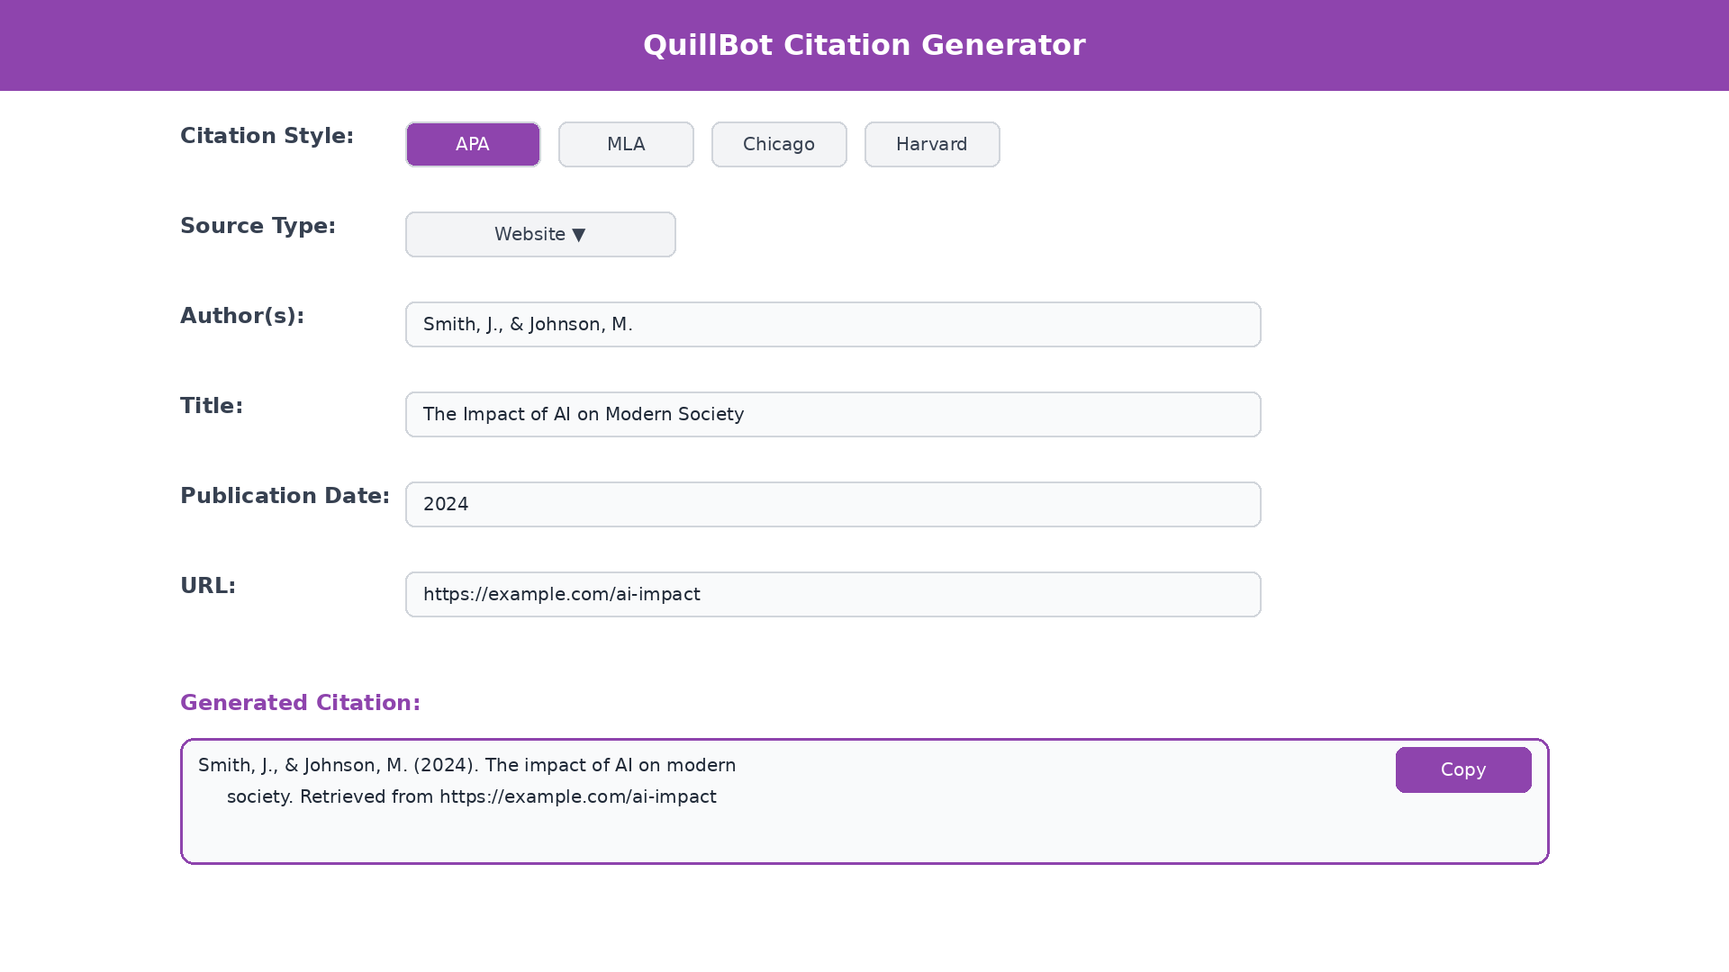This screenshot has height=972, width=1729.
Task: Select the author text Smith, J., & Johnson, M.
Action: coord(527,324)
